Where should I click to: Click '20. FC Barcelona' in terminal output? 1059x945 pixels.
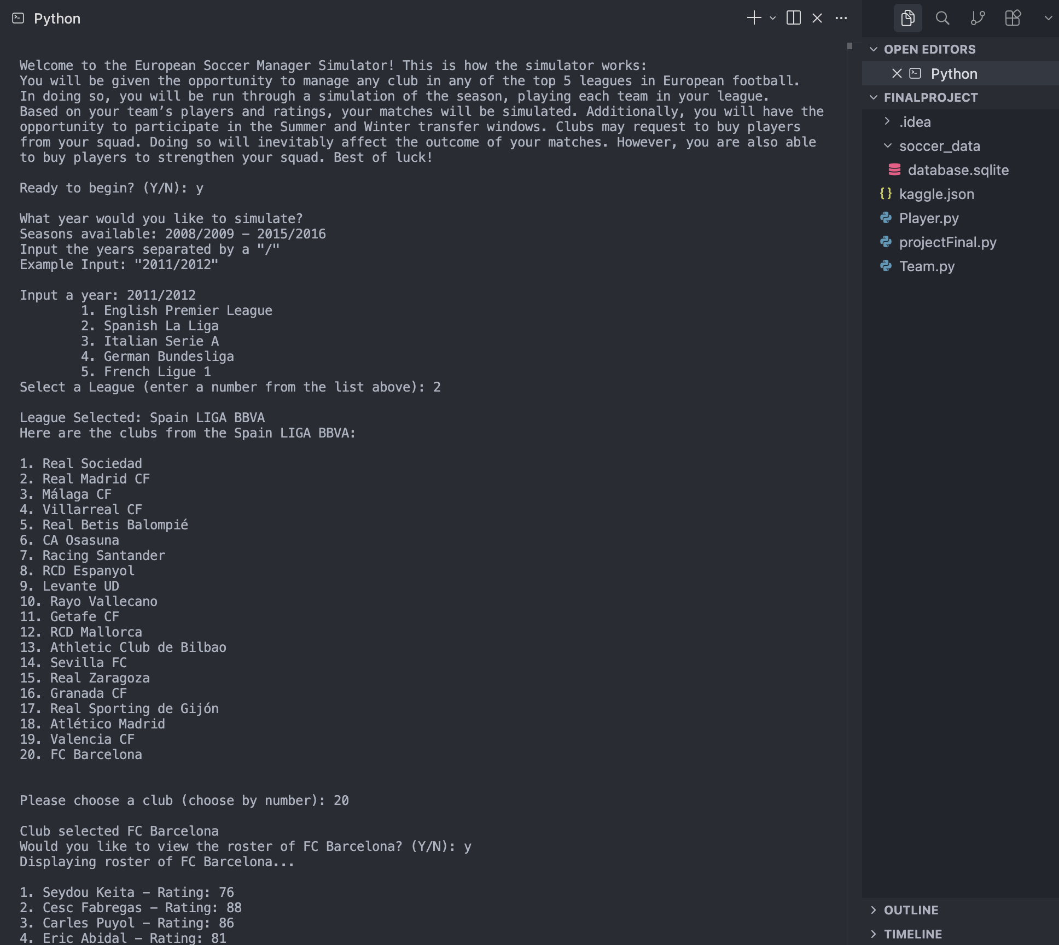(x=81, y=755)
